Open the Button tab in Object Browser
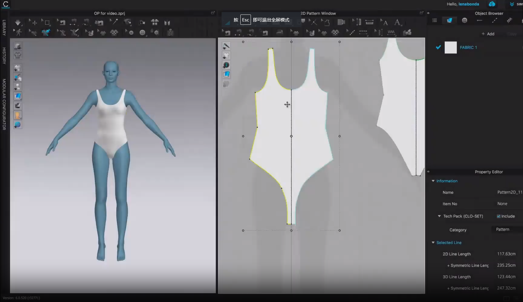Screen dimensions: 523x302 coord(465,20)
